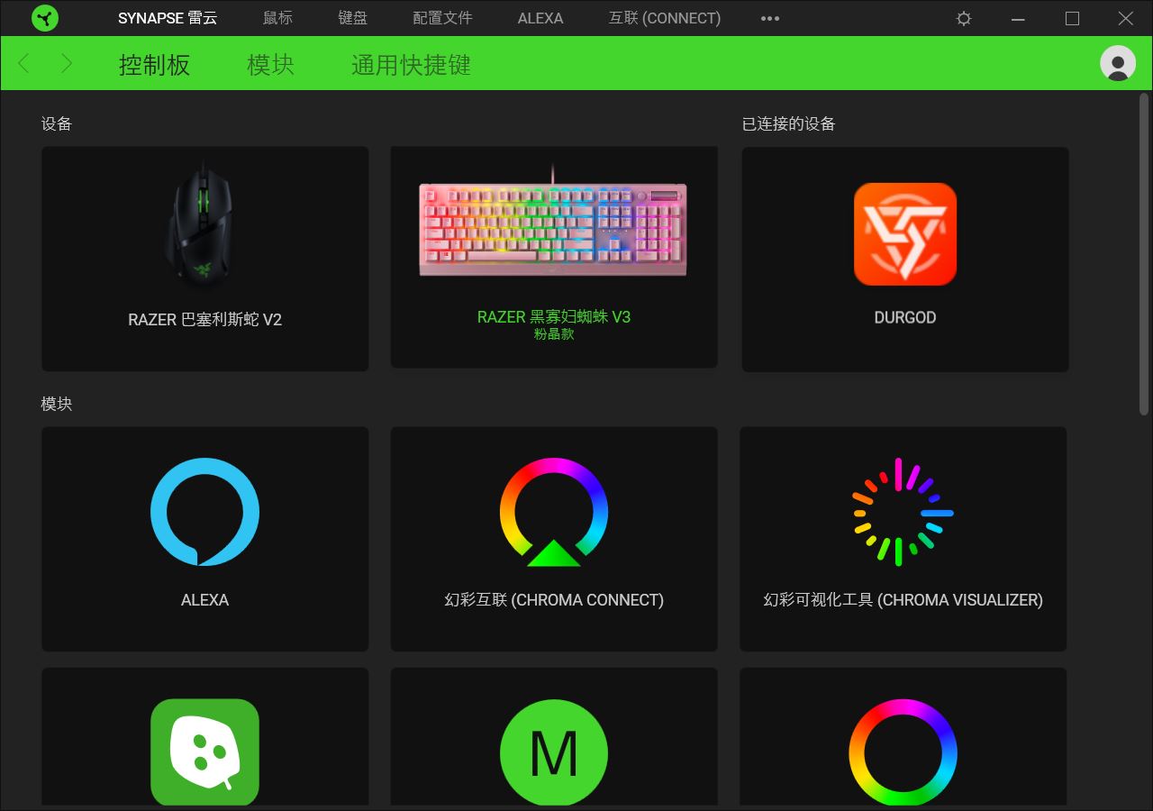This screenshot has width=1153, height=811.
Task: Select the SYNAPSE 雷云 tab
Action: [x=168, y=18]
